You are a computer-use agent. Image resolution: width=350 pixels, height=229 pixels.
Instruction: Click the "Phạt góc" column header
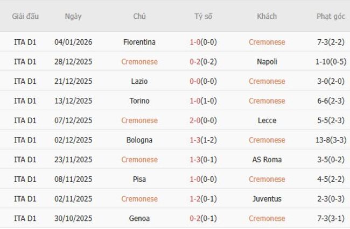pos(331,16)
